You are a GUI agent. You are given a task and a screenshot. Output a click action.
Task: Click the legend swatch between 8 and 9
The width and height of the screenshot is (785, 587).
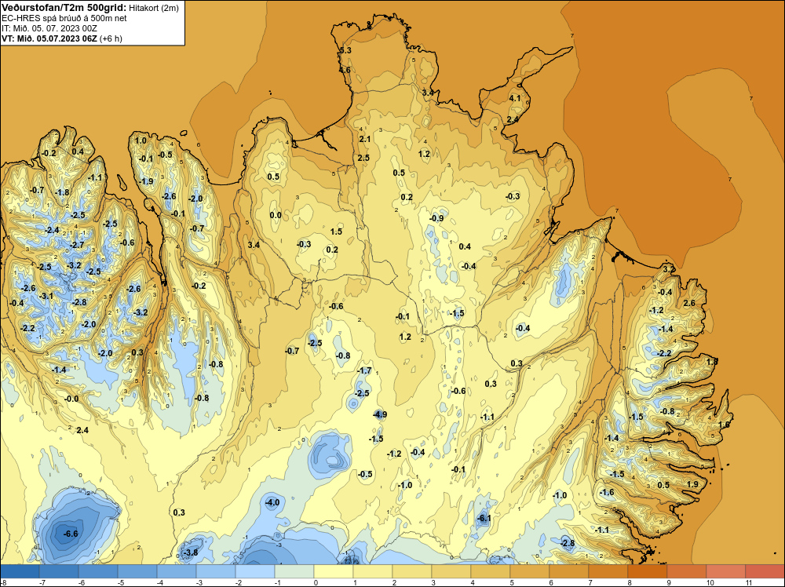(x=648, y=571)
